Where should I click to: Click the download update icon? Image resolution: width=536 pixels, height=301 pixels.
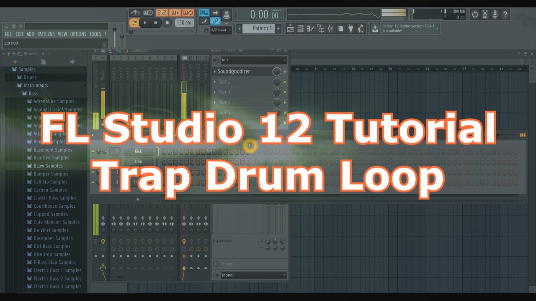click(375, 28)
